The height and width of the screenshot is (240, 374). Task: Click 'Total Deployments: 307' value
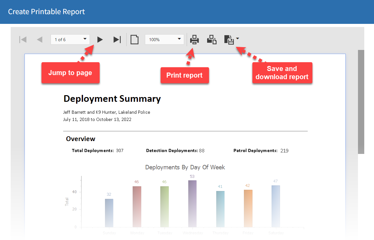pyautogui.click(x=120, y=150)
